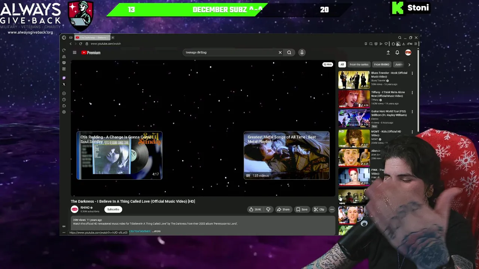Screen dimensions: 479x269
Task: Open the Opera menu logo
Action: point(64,38)
